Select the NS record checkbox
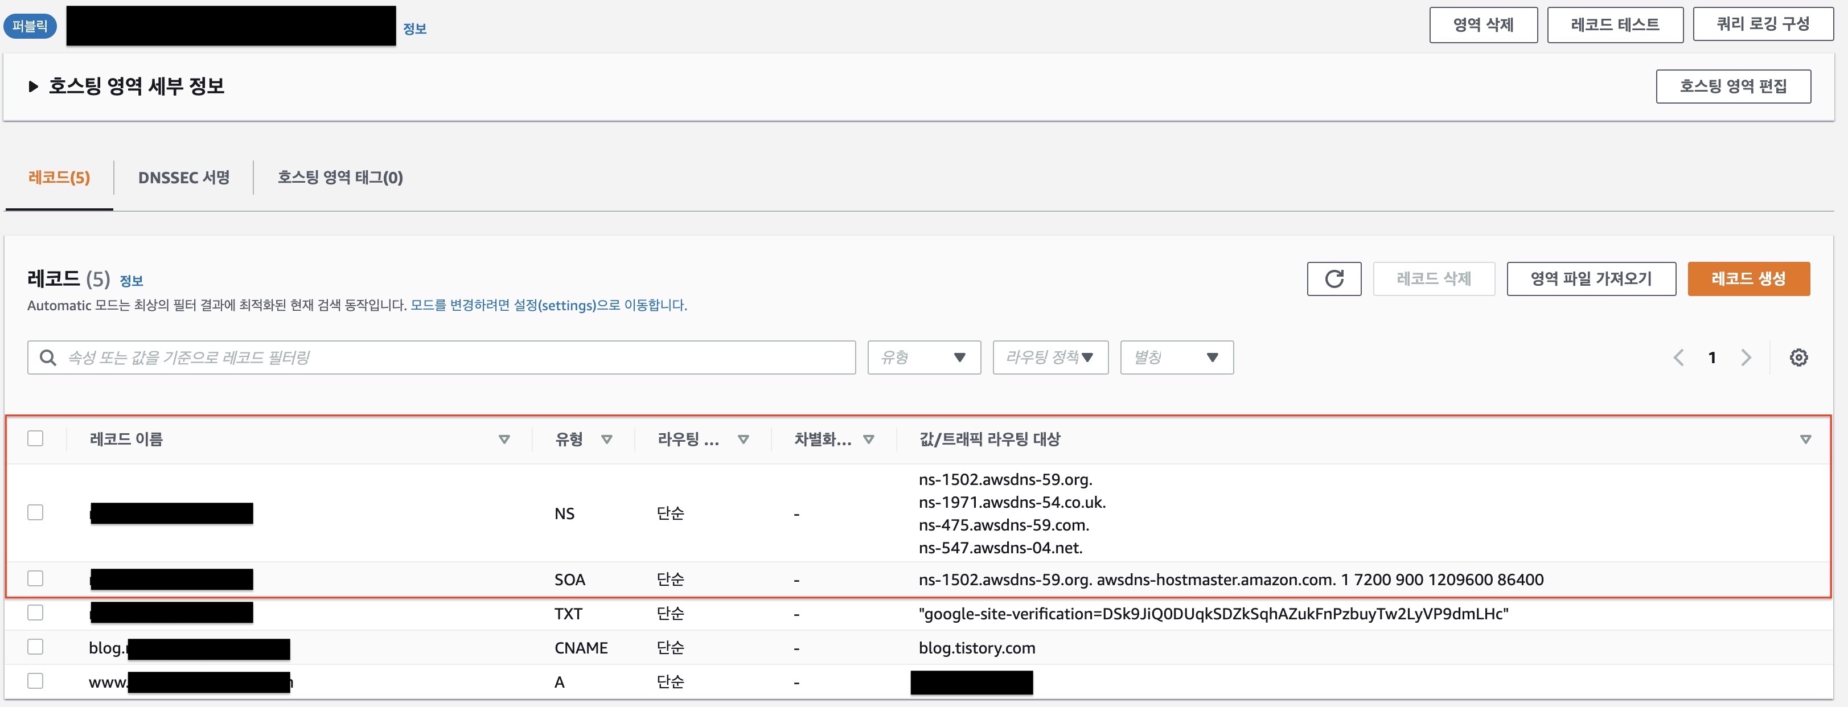This screenshot has height=707, width=1848. coord(35,513)
